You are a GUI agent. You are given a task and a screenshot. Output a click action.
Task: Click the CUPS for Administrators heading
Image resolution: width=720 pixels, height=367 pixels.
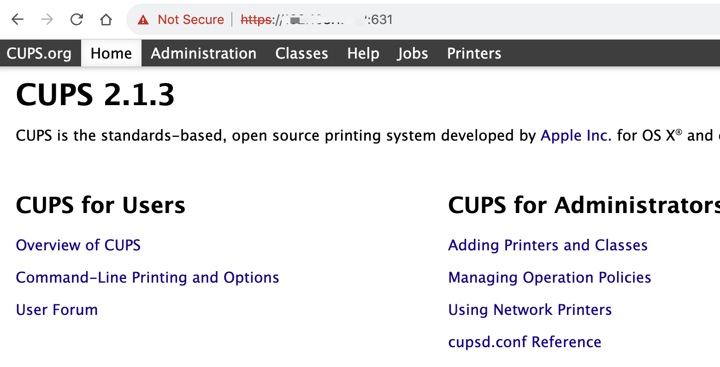(584, 205)
